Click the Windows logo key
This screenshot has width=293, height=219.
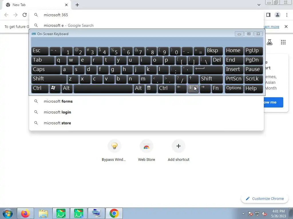tap(55, 89)
